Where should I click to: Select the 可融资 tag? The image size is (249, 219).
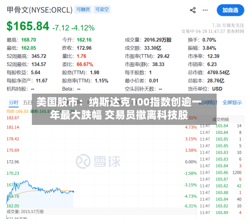[x=83, y=9]
